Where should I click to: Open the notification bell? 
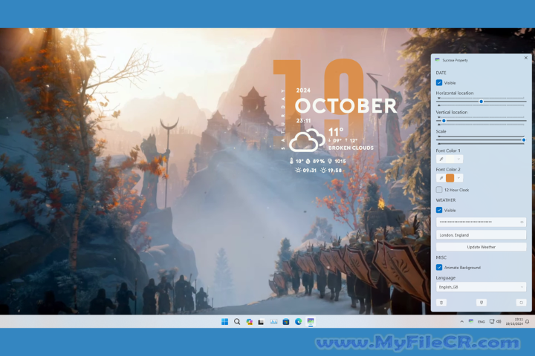[x=528, y=321]
